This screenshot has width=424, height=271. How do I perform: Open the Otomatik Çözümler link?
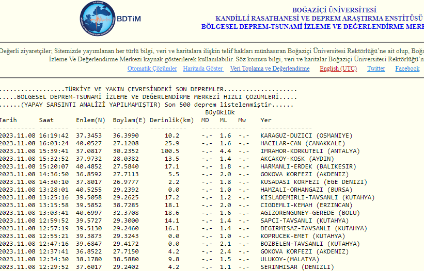(152, 69)
